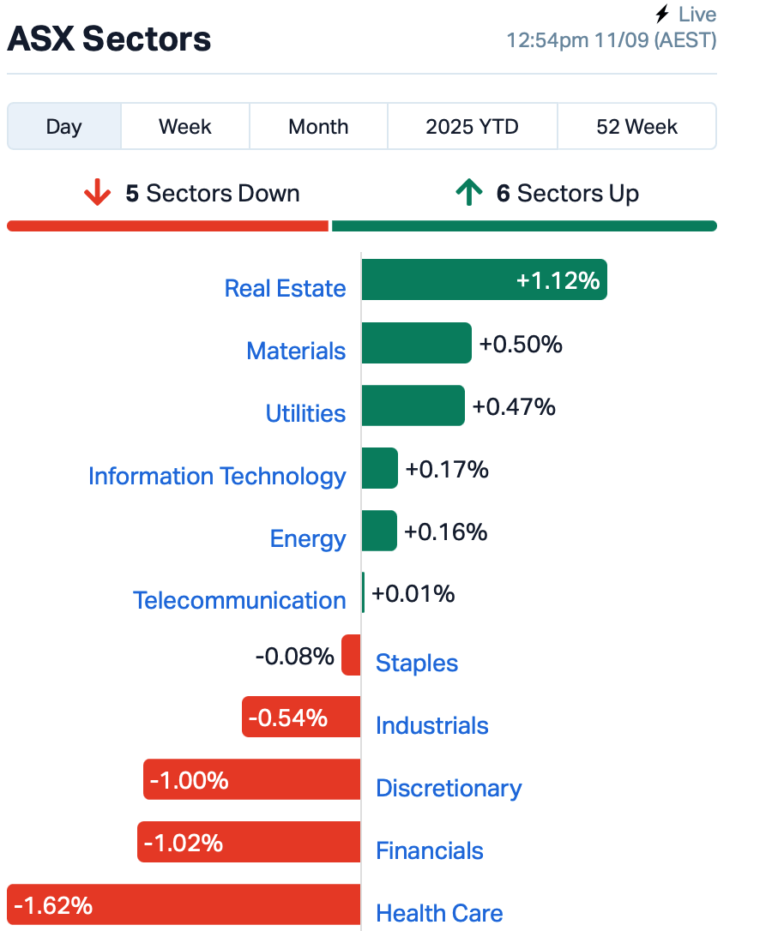Click the green up arrow icon
784x931 pixels.
468,193
